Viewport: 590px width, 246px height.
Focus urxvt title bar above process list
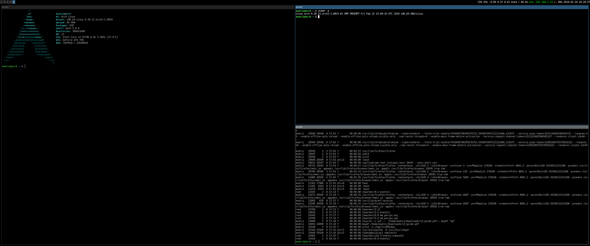(442, 127)
